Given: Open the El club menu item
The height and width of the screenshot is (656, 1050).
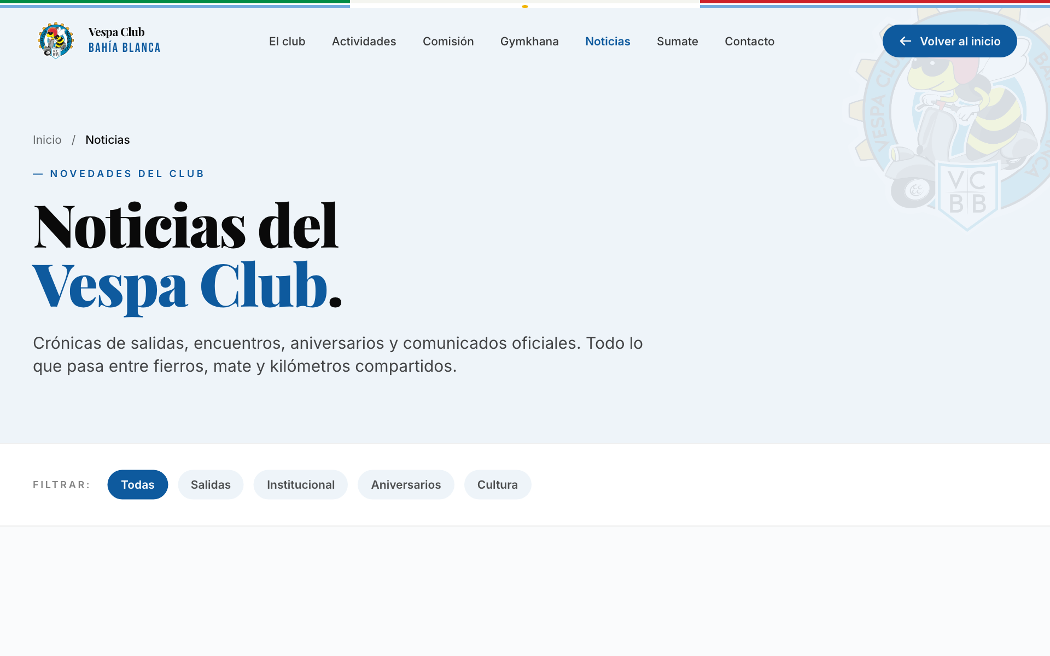Looking at the screenshot, I should point(287,42).
